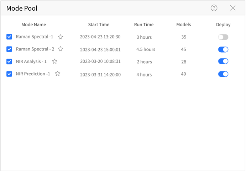
Task: Switch off NIR Prediction -1 deployment
Action: click(x=223, y=74)
